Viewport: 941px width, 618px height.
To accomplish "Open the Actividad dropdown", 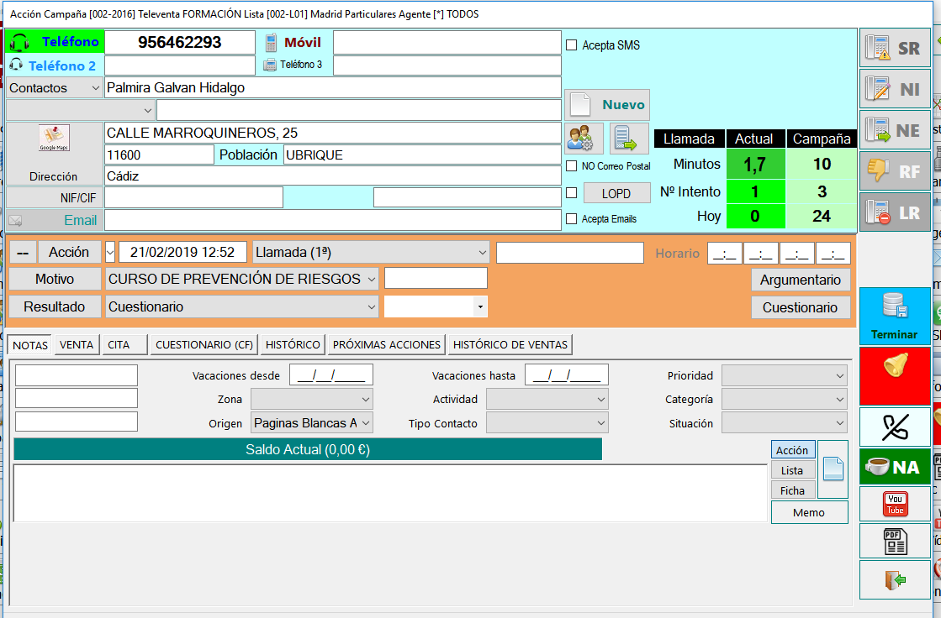I will point(547,399).
